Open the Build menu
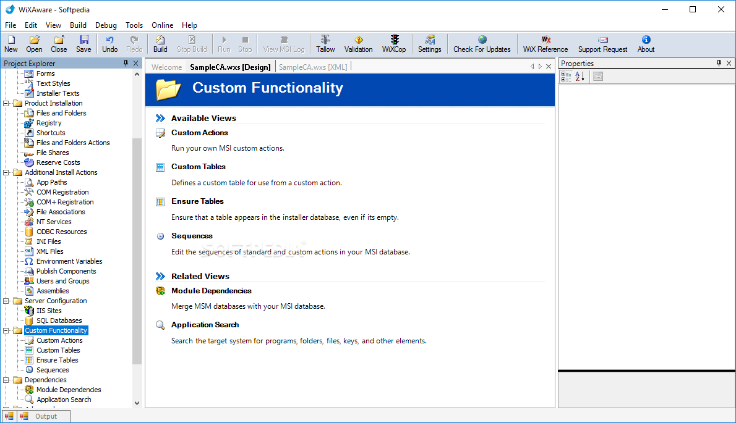Viewport: 736px width, 423px height. click(78, 25)
